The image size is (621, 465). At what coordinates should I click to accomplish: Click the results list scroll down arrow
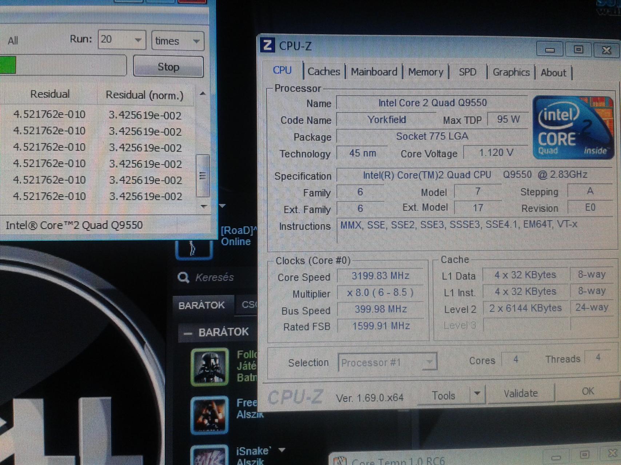click(204, 206)
